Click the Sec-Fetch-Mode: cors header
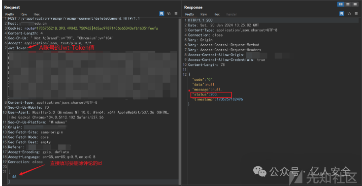 point(28,137)
